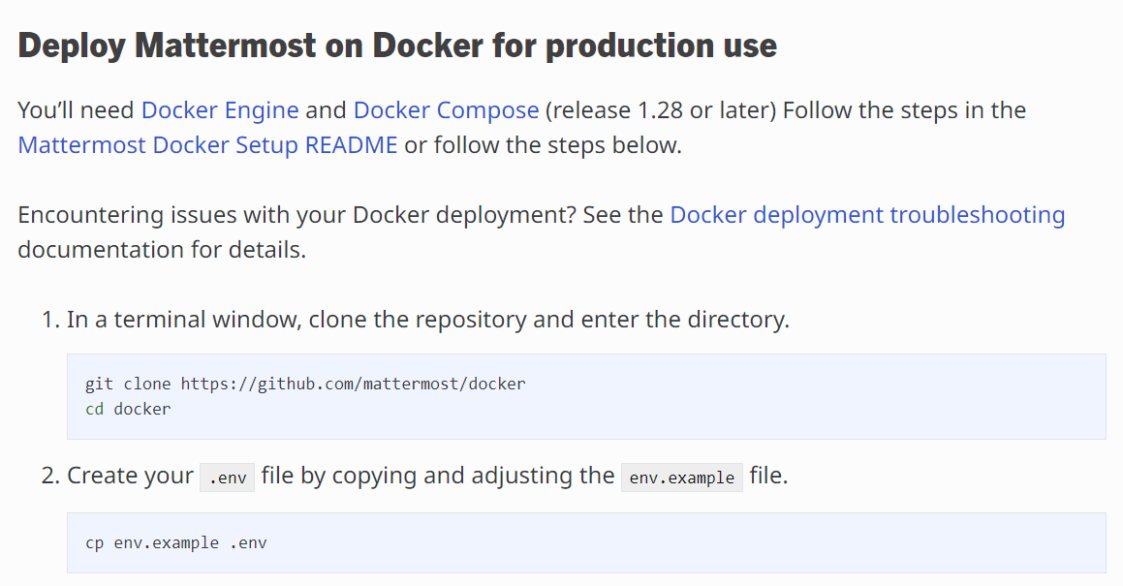Click the '(release 1.28 or later)' text
This screenshot has width=1123, height=586.
(661, 110)
